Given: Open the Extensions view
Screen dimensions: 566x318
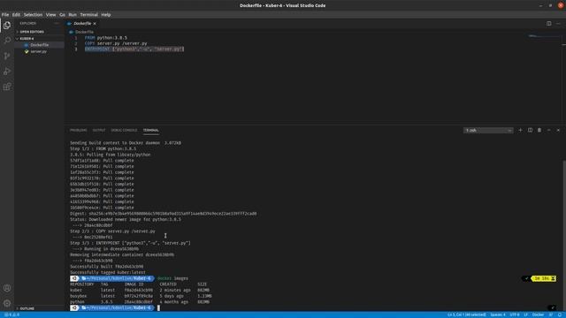Looking at the screenshot, I should pyautogui.click(x=7, y=87).
